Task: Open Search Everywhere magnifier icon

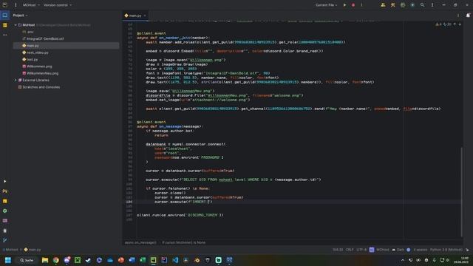Action: click(x=422, y=5)
